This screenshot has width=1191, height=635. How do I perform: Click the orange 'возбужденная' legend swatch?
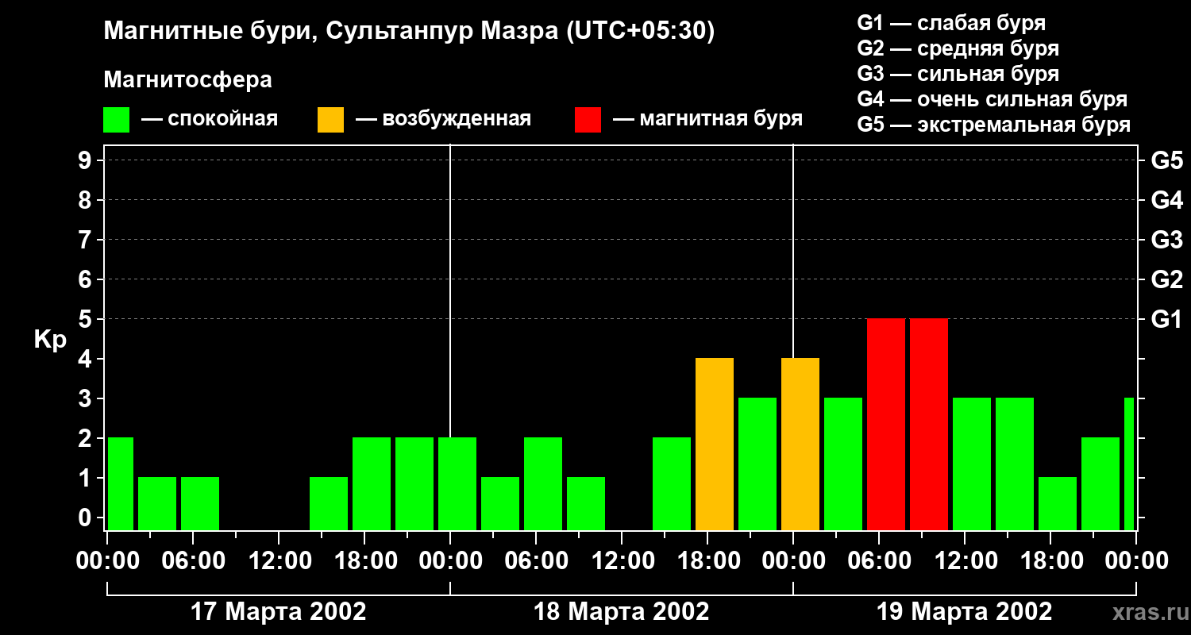(331, 120)
